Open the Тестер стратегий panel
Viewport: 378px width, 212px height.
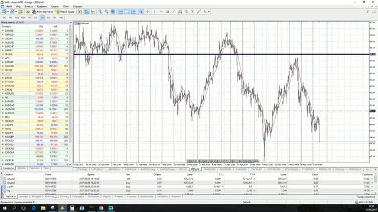tap(366, 197)
